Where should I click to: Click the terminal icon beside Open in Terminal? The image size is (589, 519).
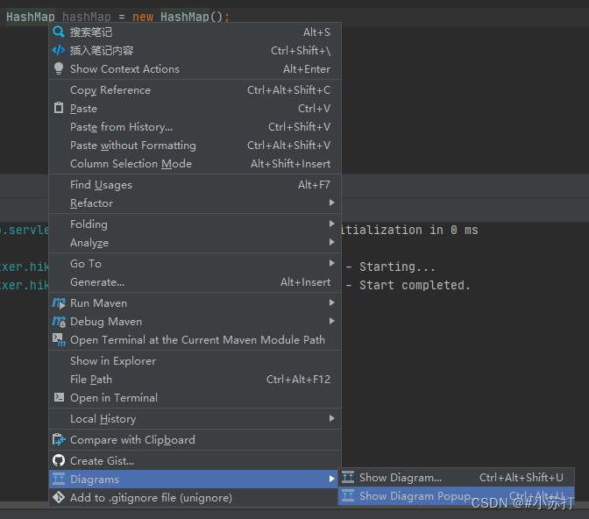pos(59,397)
